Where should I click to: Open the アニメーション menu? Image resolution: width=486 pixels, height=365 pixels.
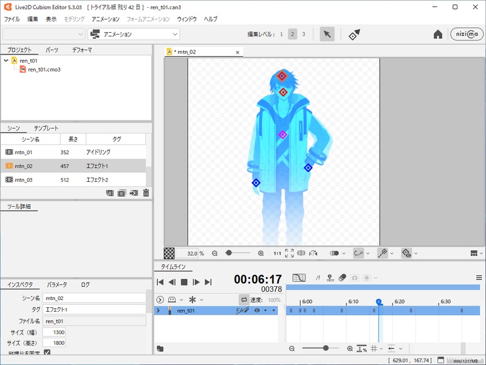(x=105, y=19)
